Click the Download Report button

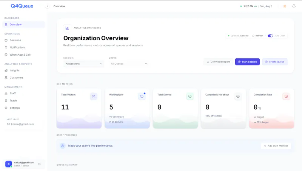coord(218,62)
